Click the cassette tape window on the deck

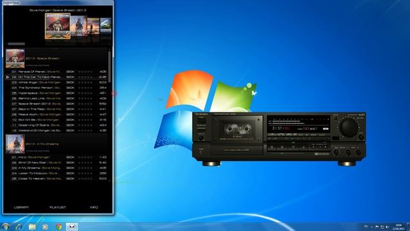[x=238, y=129]
